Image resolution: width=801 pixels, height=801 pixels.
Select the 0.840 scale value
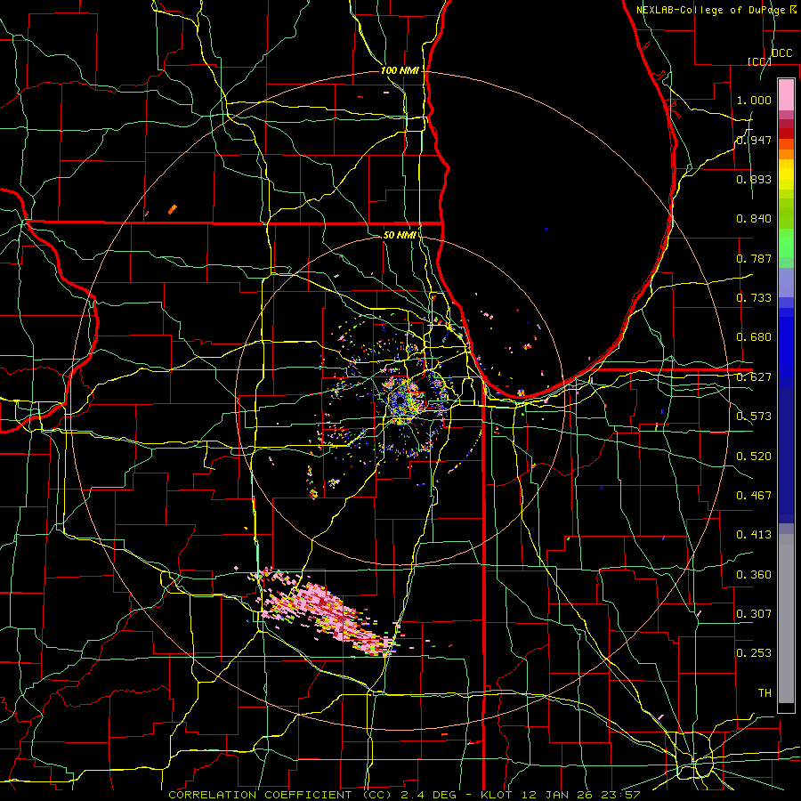(754, 219)
